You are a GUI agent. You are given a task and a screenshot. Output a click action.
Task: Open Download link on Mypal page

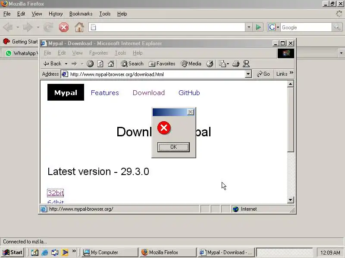click(149, 93)
